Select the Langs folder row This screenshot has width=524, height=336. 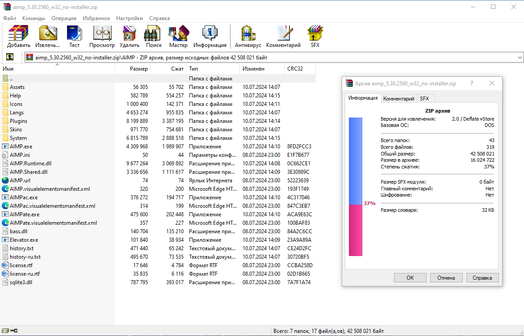tap(158, 113)
